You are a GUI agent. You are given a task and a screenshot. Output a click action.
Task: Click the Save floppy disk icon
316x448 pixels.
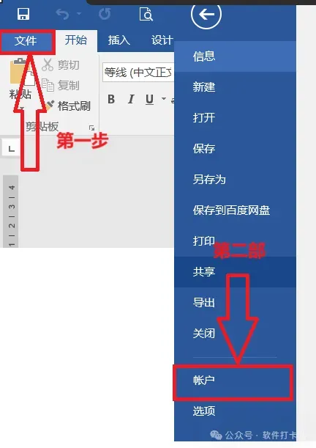23,14
